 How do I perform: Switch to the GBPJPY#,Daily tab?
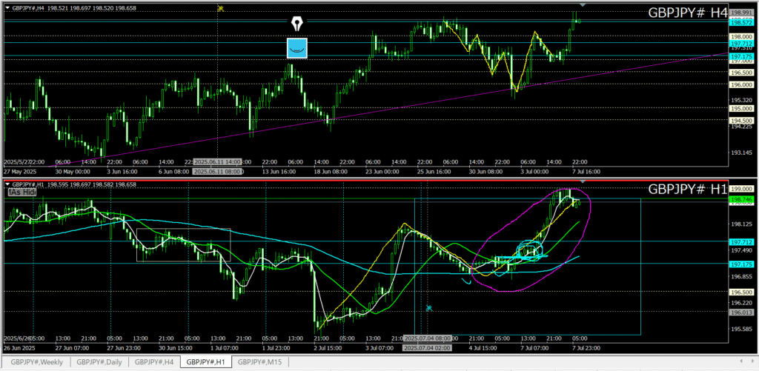pyautogui.click(x=99, y=362)
